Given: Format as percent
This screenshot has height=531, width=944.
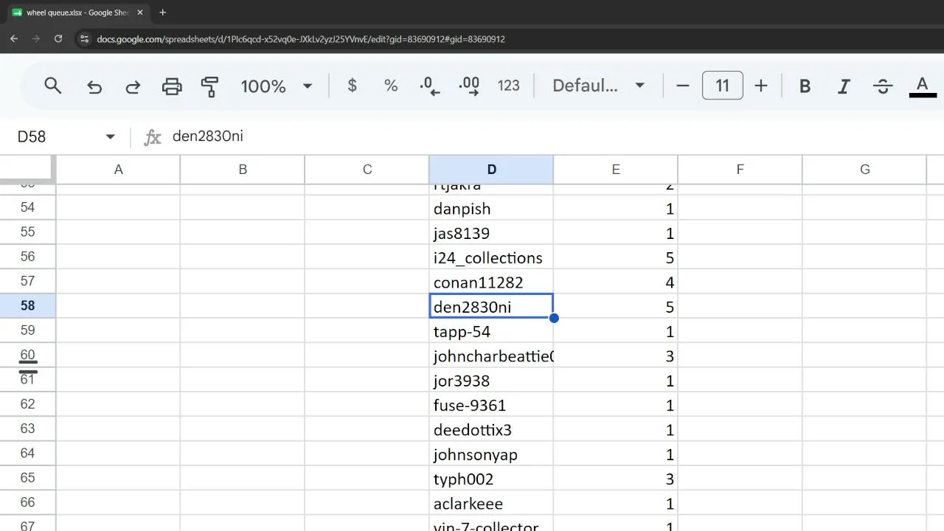Looking at the screenshot, I should click(x=391, y=86).
